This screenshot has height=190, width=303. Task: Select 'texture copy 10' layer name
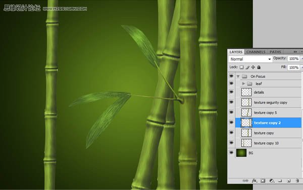pos(266,143)
